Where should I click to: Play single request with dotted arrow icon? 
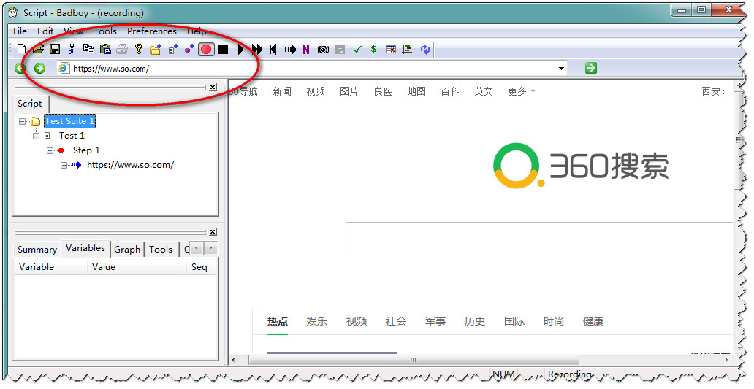(290, 50)
